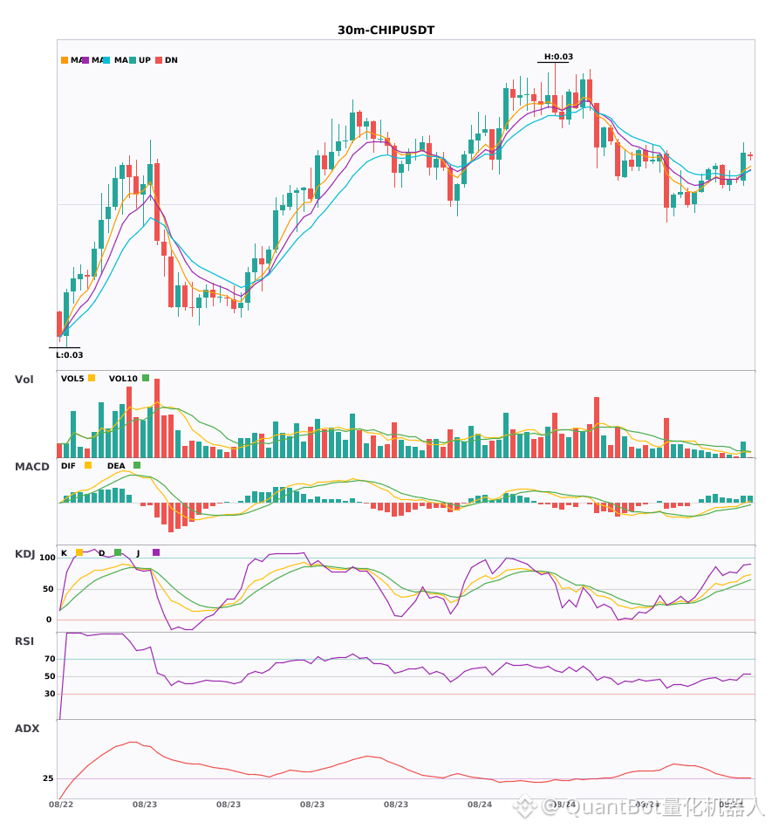Select the teal UP legend swatch
Viewport: 772px width, 829px height.
pyautogui.click(x=133, y=60)
